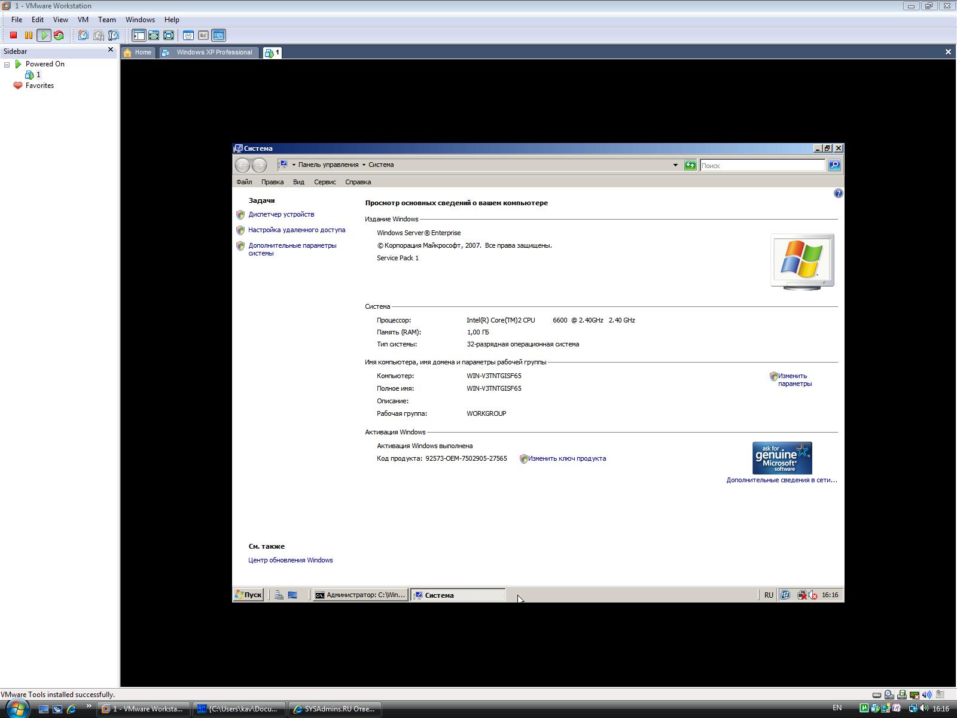Click the guest quick launch Server Manager icon

tap(279, 595)
